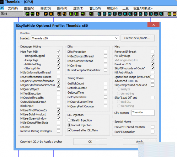Open the Log L window icon
Viewport: 177px width, 157px height.
pyautogui.click(x=99, y=14)
